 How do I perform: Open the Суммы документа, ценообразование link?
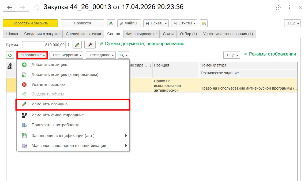tap(144, 44)
